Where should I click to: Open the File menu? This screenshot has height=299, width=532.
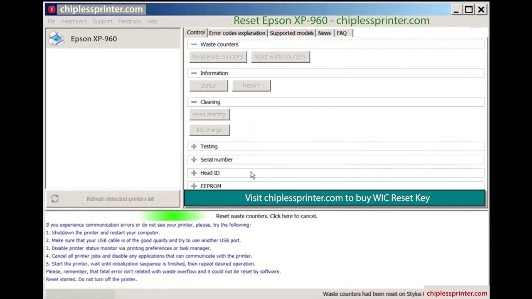tap(51, 22)
